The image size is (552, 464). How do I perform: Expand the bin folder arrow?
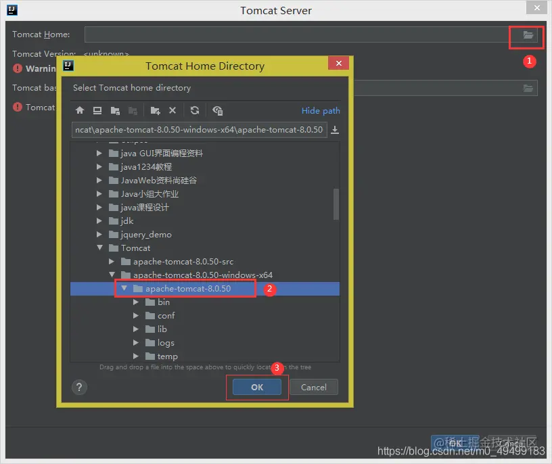coord(136,302)
